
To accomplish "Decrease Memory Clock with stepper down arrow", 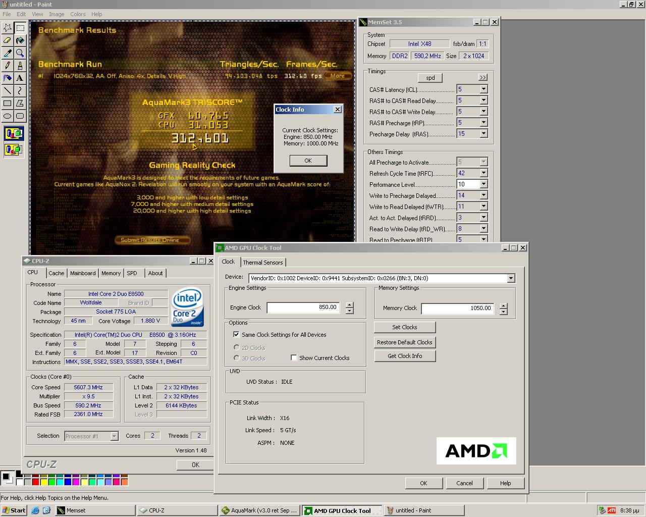I will (x=503, y=312).
